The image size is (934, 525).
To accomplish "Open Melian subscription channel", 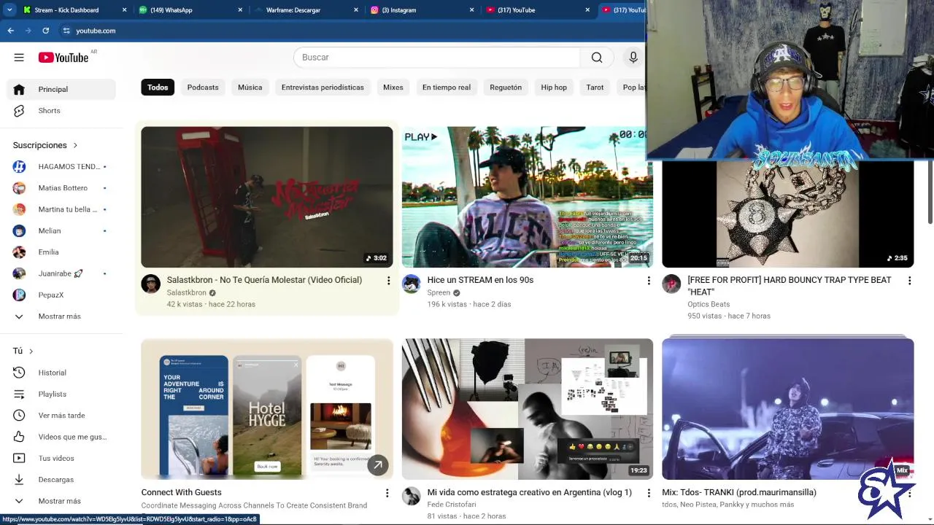I will (61, 230).
